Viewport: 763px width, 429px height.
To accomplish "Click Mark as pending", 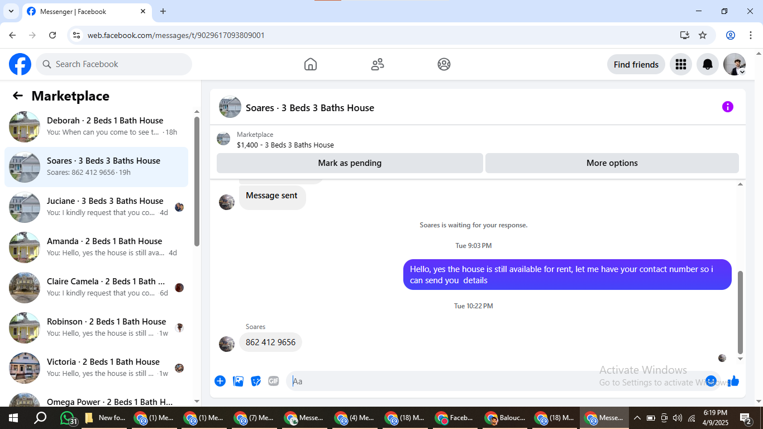I will tap(350, 163).
